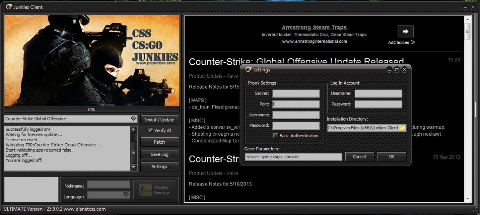
Task: Click the 'Counter-Strike: Global Offensive Update Released' headline
Action: click(296, 62)
